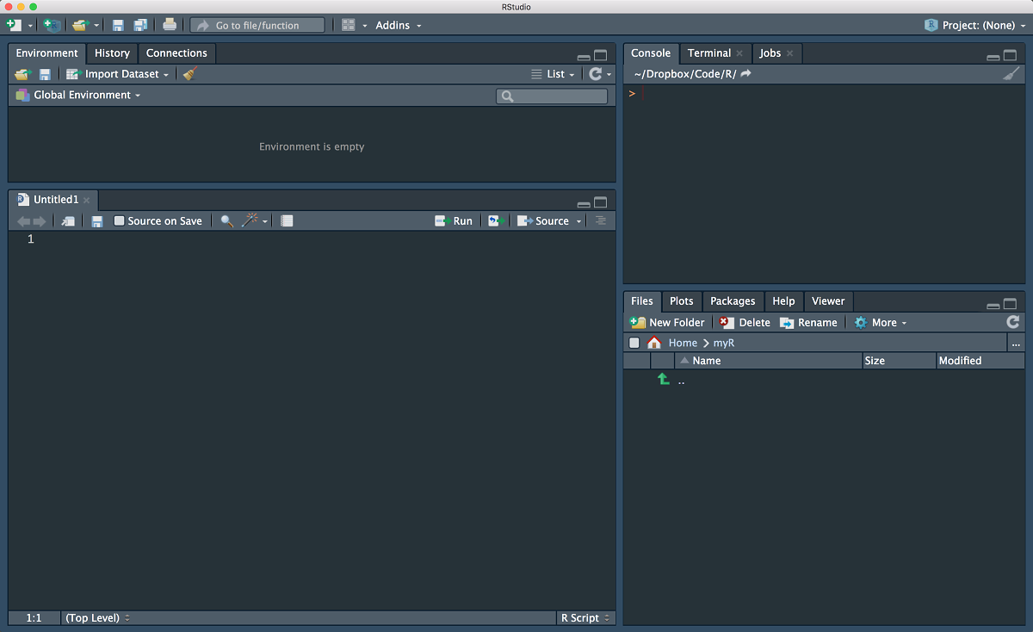
Task: Click the Go to file/function field
Action: 257,25
